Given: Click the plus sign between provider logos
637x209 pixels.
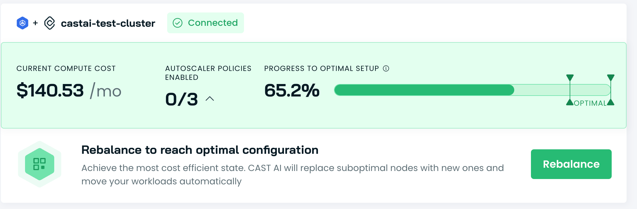Looking at the screenshot, I should (x=35, y=23).
